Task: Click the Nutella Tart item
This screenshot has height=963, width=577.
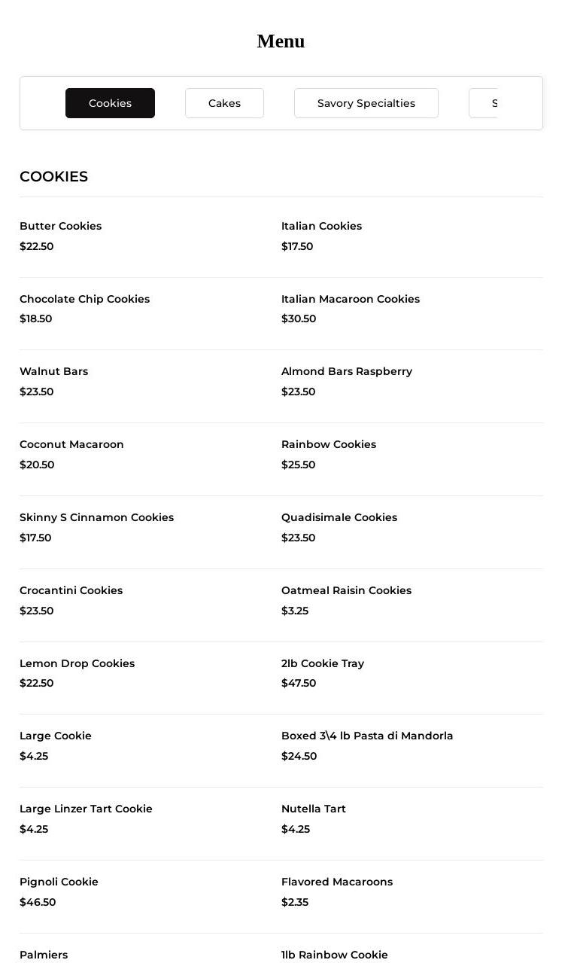Action: coord(313,809)
